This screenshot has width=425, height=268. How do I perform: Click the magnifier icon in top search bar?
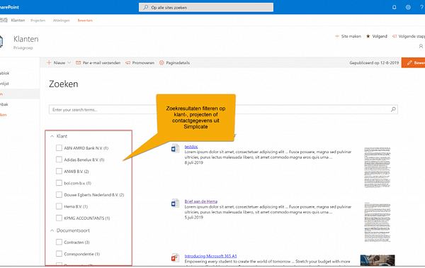(x=146, y=7)
